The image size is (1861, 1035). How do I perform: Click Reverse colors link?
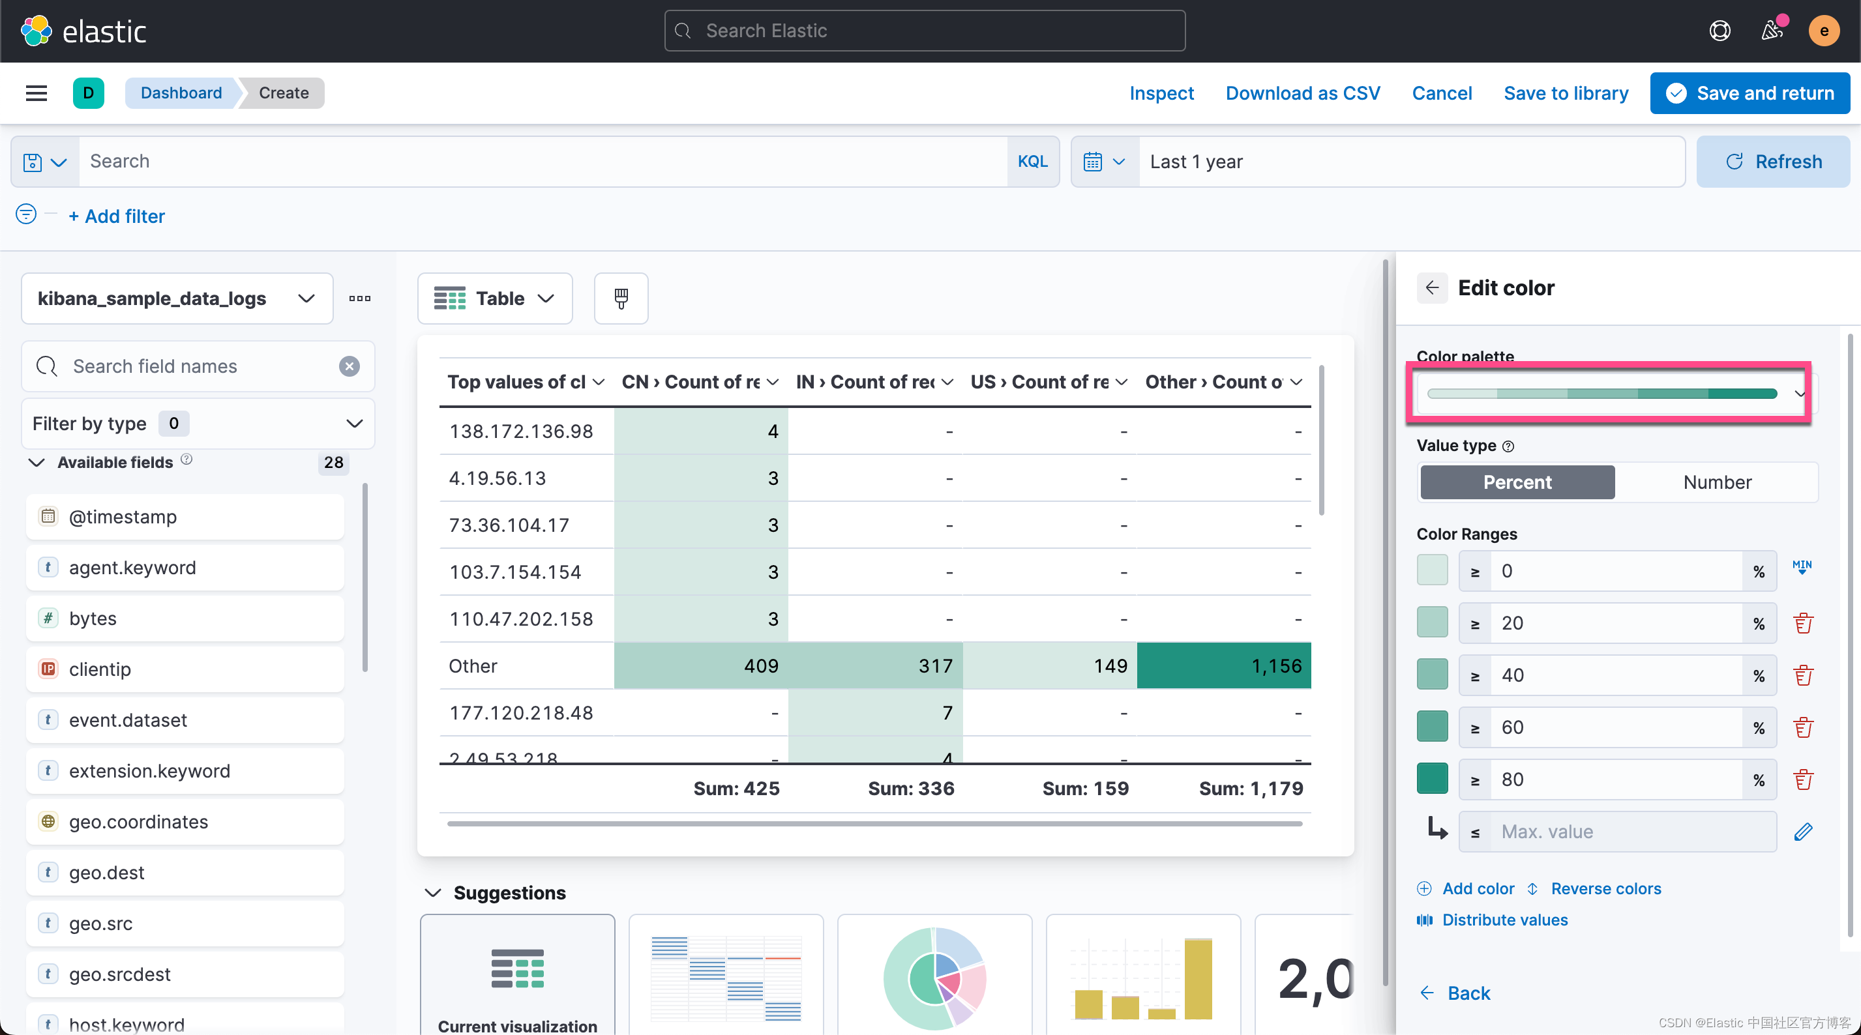[x=1605, y=888]
